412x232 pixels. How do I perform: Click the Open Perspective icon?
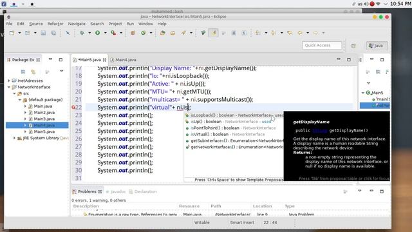(x=353, y=46)
